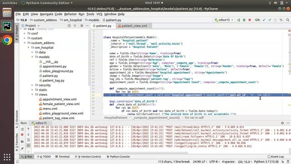Open the Activities overview

[x=10, y=3]
